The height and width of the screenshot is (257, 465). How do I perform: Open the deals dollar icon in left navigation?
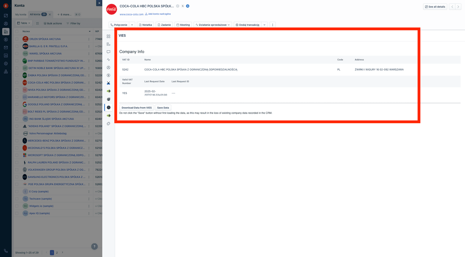point(6,40)
